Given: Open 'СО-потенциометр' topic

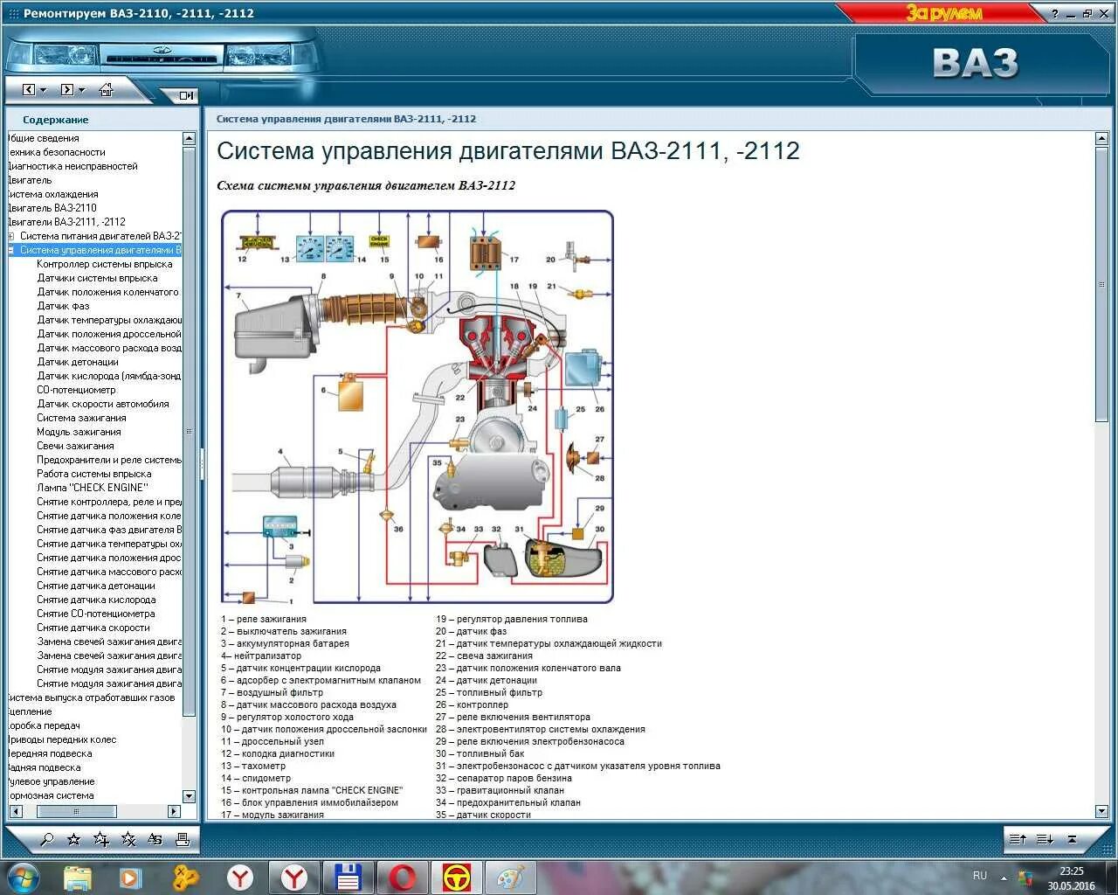Looking at the screenshot, I should (x=76, y=390).
